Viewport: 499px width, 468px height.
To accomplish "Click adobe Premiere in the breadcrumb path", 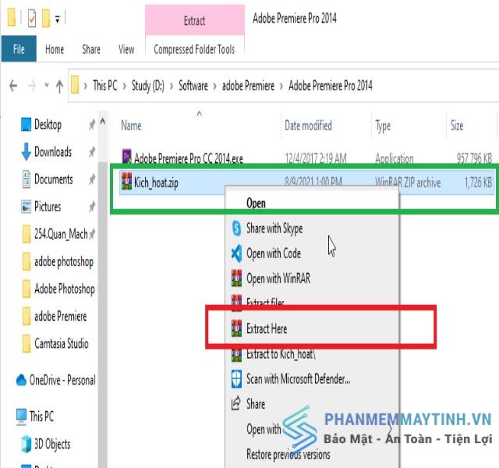I will (x=248, y=85).
